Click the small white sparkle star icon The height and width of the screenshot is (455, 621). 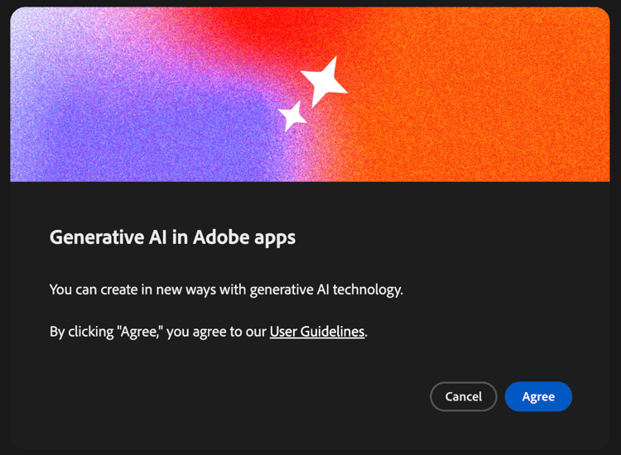293,116
